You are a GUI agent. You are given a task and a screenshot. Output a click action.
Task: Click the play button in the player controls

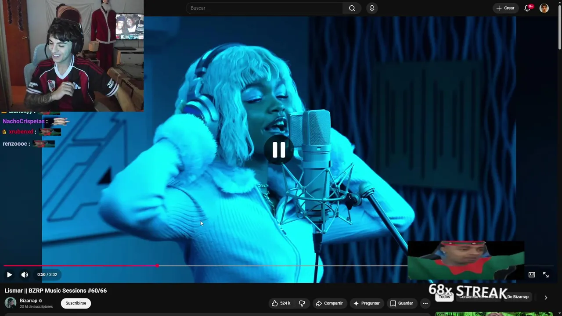point(9,275)
